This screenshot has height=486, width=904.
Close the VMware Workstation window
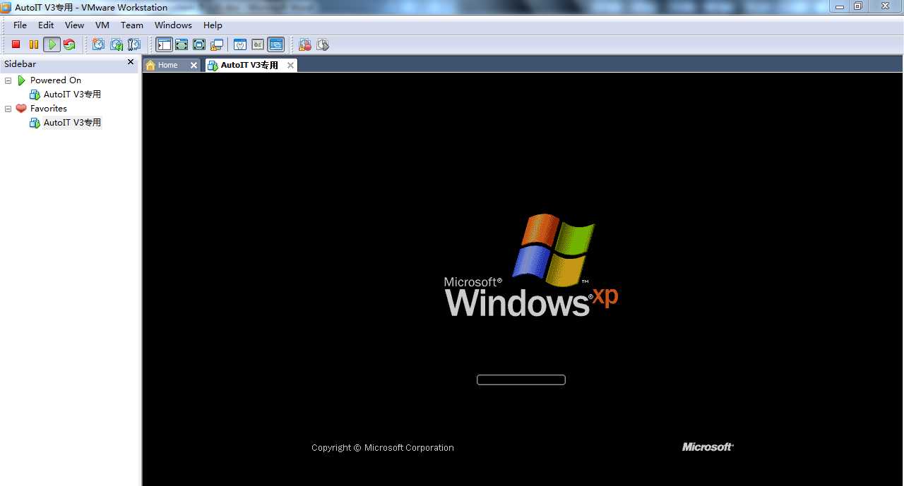pyautogui.click(x=886, y=6)
